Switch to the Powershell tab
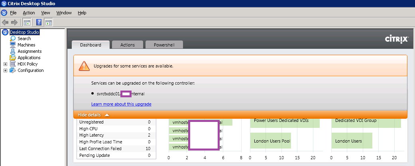 164,45
